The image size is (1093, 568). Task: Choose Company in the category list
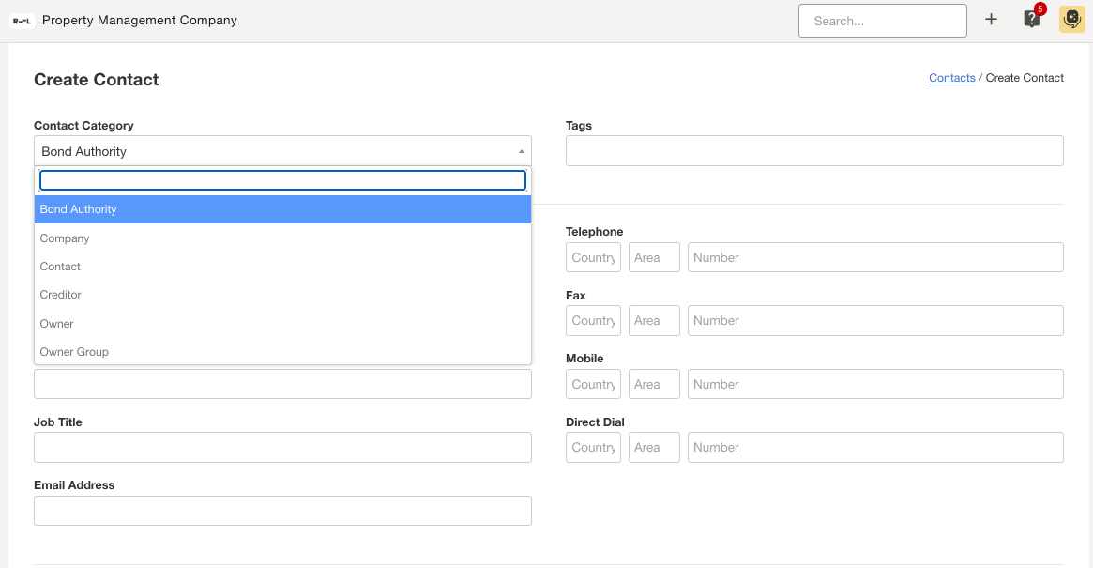coord(282,238)
